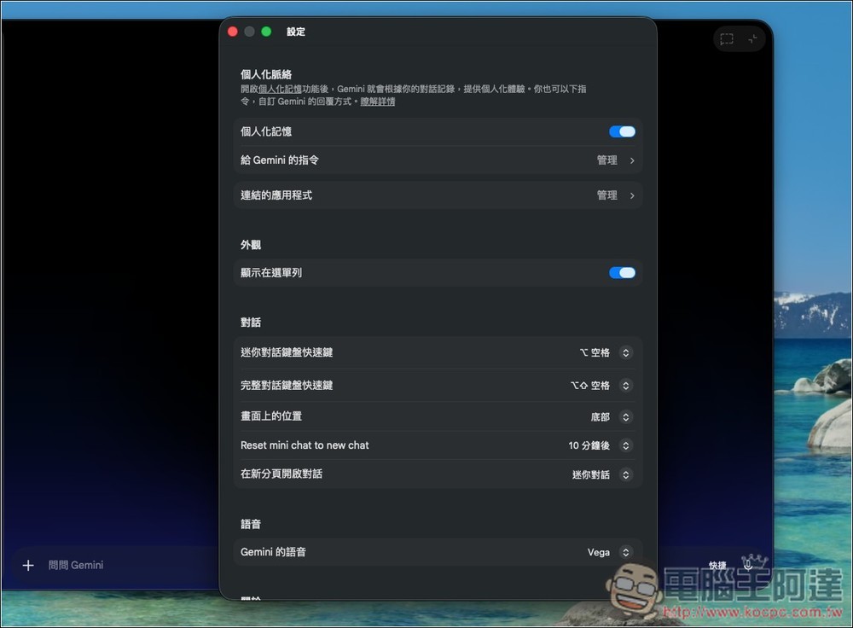Click 管理 next to 給 Gemini 的指令

607,160
